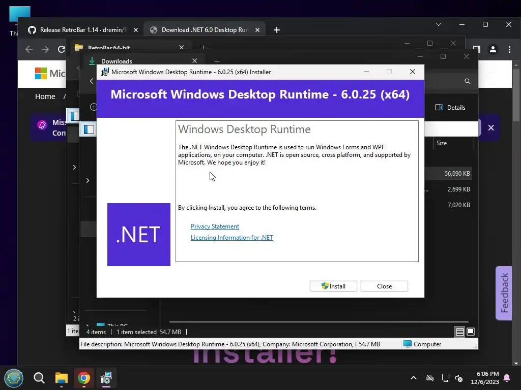The height and width of the screenshot is (390, 521).
Task: Minimize the .NET Runtime installer window
Action: (366, 72)
